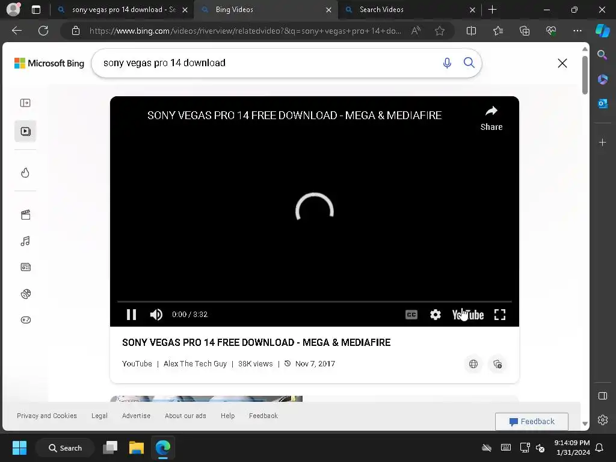Viewport: 616px width, 462px height.
Task: Open Music note sidebar icon
Action: (x=25, y=241)
